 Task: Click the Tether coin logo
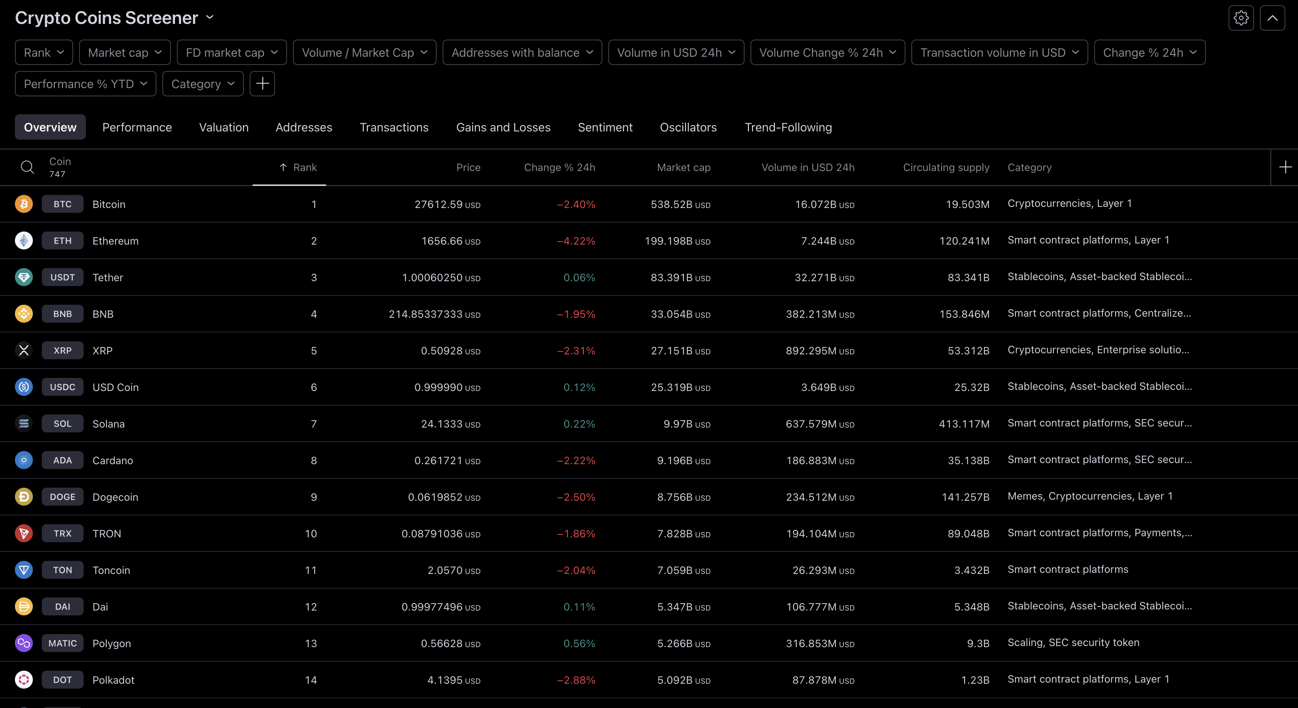click(24, 277)
